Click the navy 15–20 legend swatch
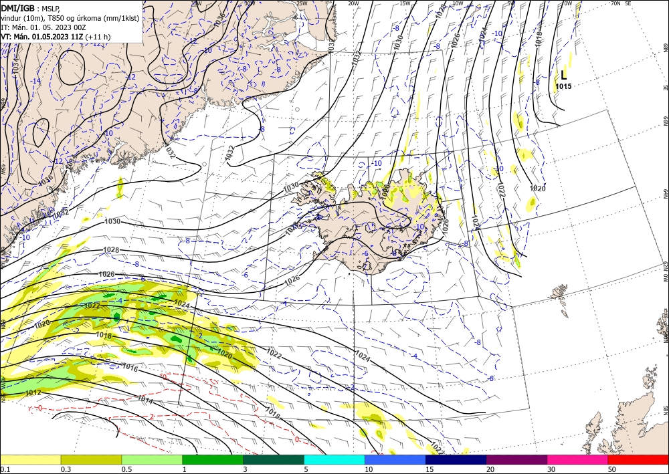 (456, 459)
